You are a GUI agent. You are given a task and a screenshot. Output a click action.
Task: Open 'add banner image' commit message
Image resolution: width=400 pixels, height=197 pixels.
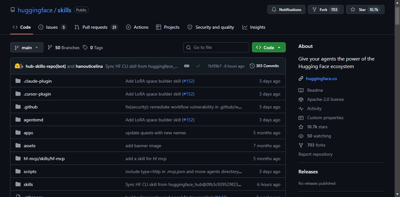pos(143,146)
